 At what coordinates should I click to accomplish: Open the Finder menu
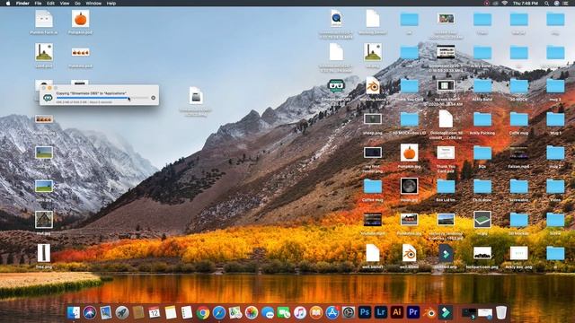click(x=22, y=4)
